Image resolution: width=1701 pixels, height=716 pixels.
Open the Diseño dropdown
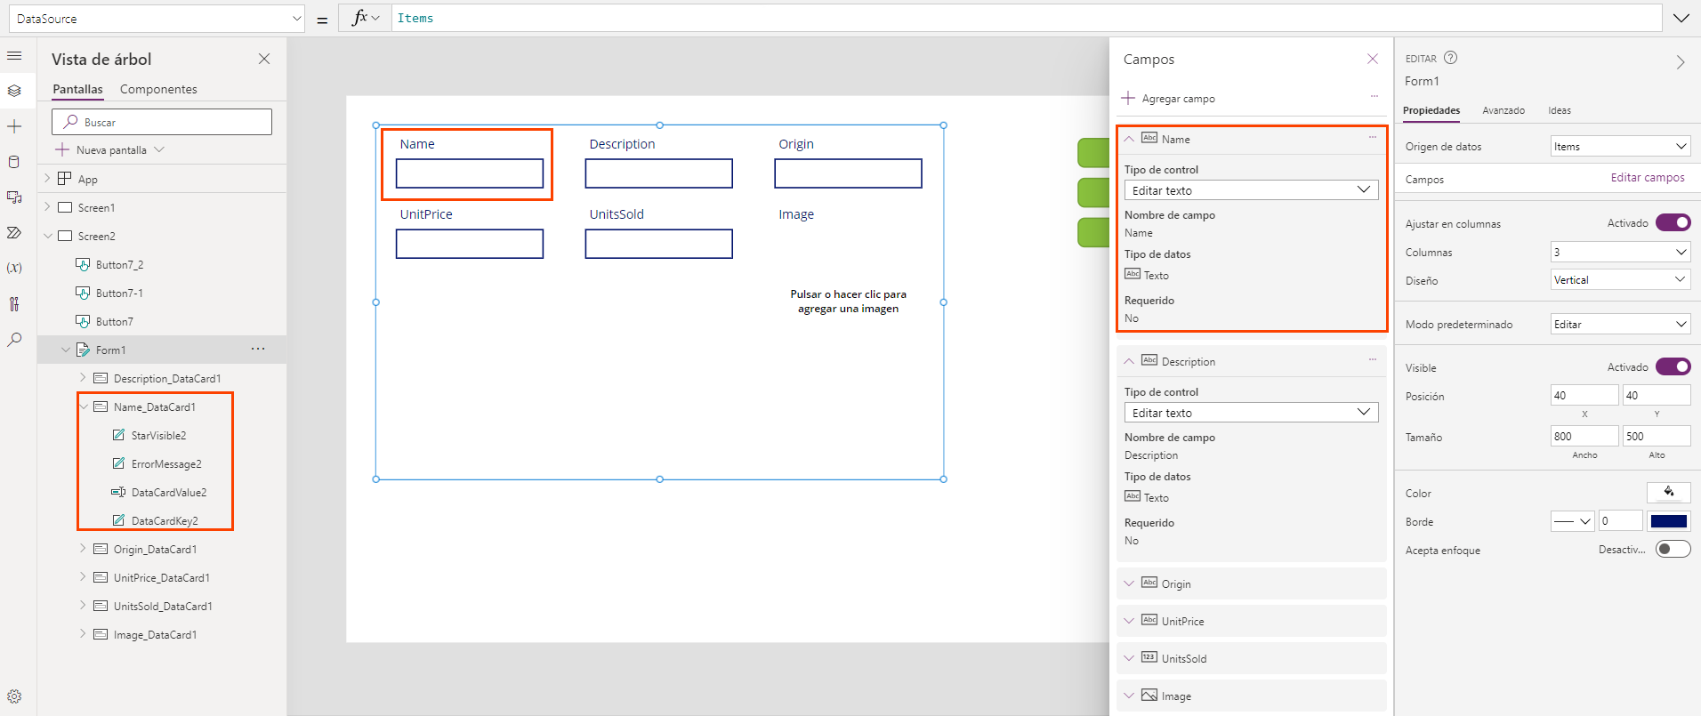(x=1620, y=279)
